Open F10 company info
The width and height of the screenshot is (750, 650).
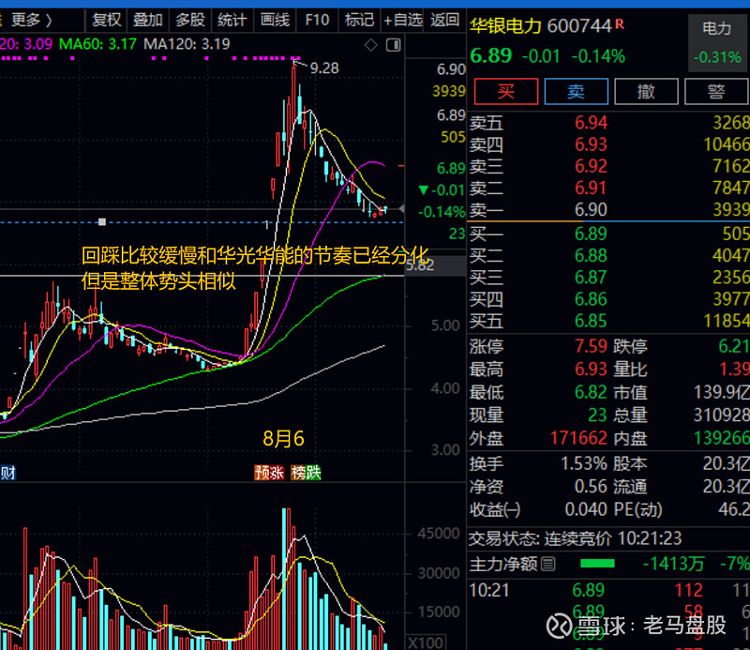pyautogui.click(x=317, y=20)
